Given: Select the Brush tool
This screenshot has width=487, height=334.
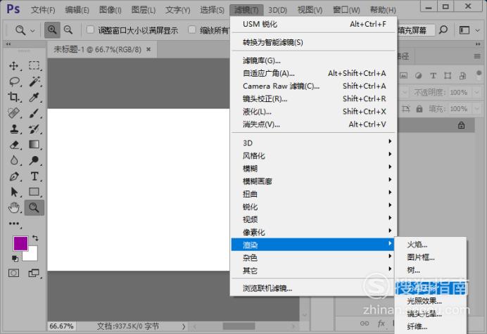Looking at the screenshot, I should [34, 113].
